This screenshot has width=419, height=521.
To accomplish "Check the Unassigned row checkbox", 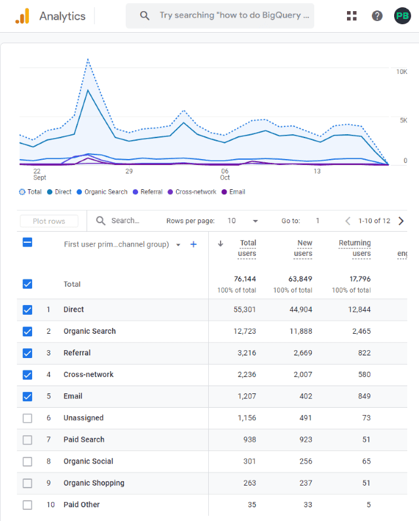I will 27,418.
